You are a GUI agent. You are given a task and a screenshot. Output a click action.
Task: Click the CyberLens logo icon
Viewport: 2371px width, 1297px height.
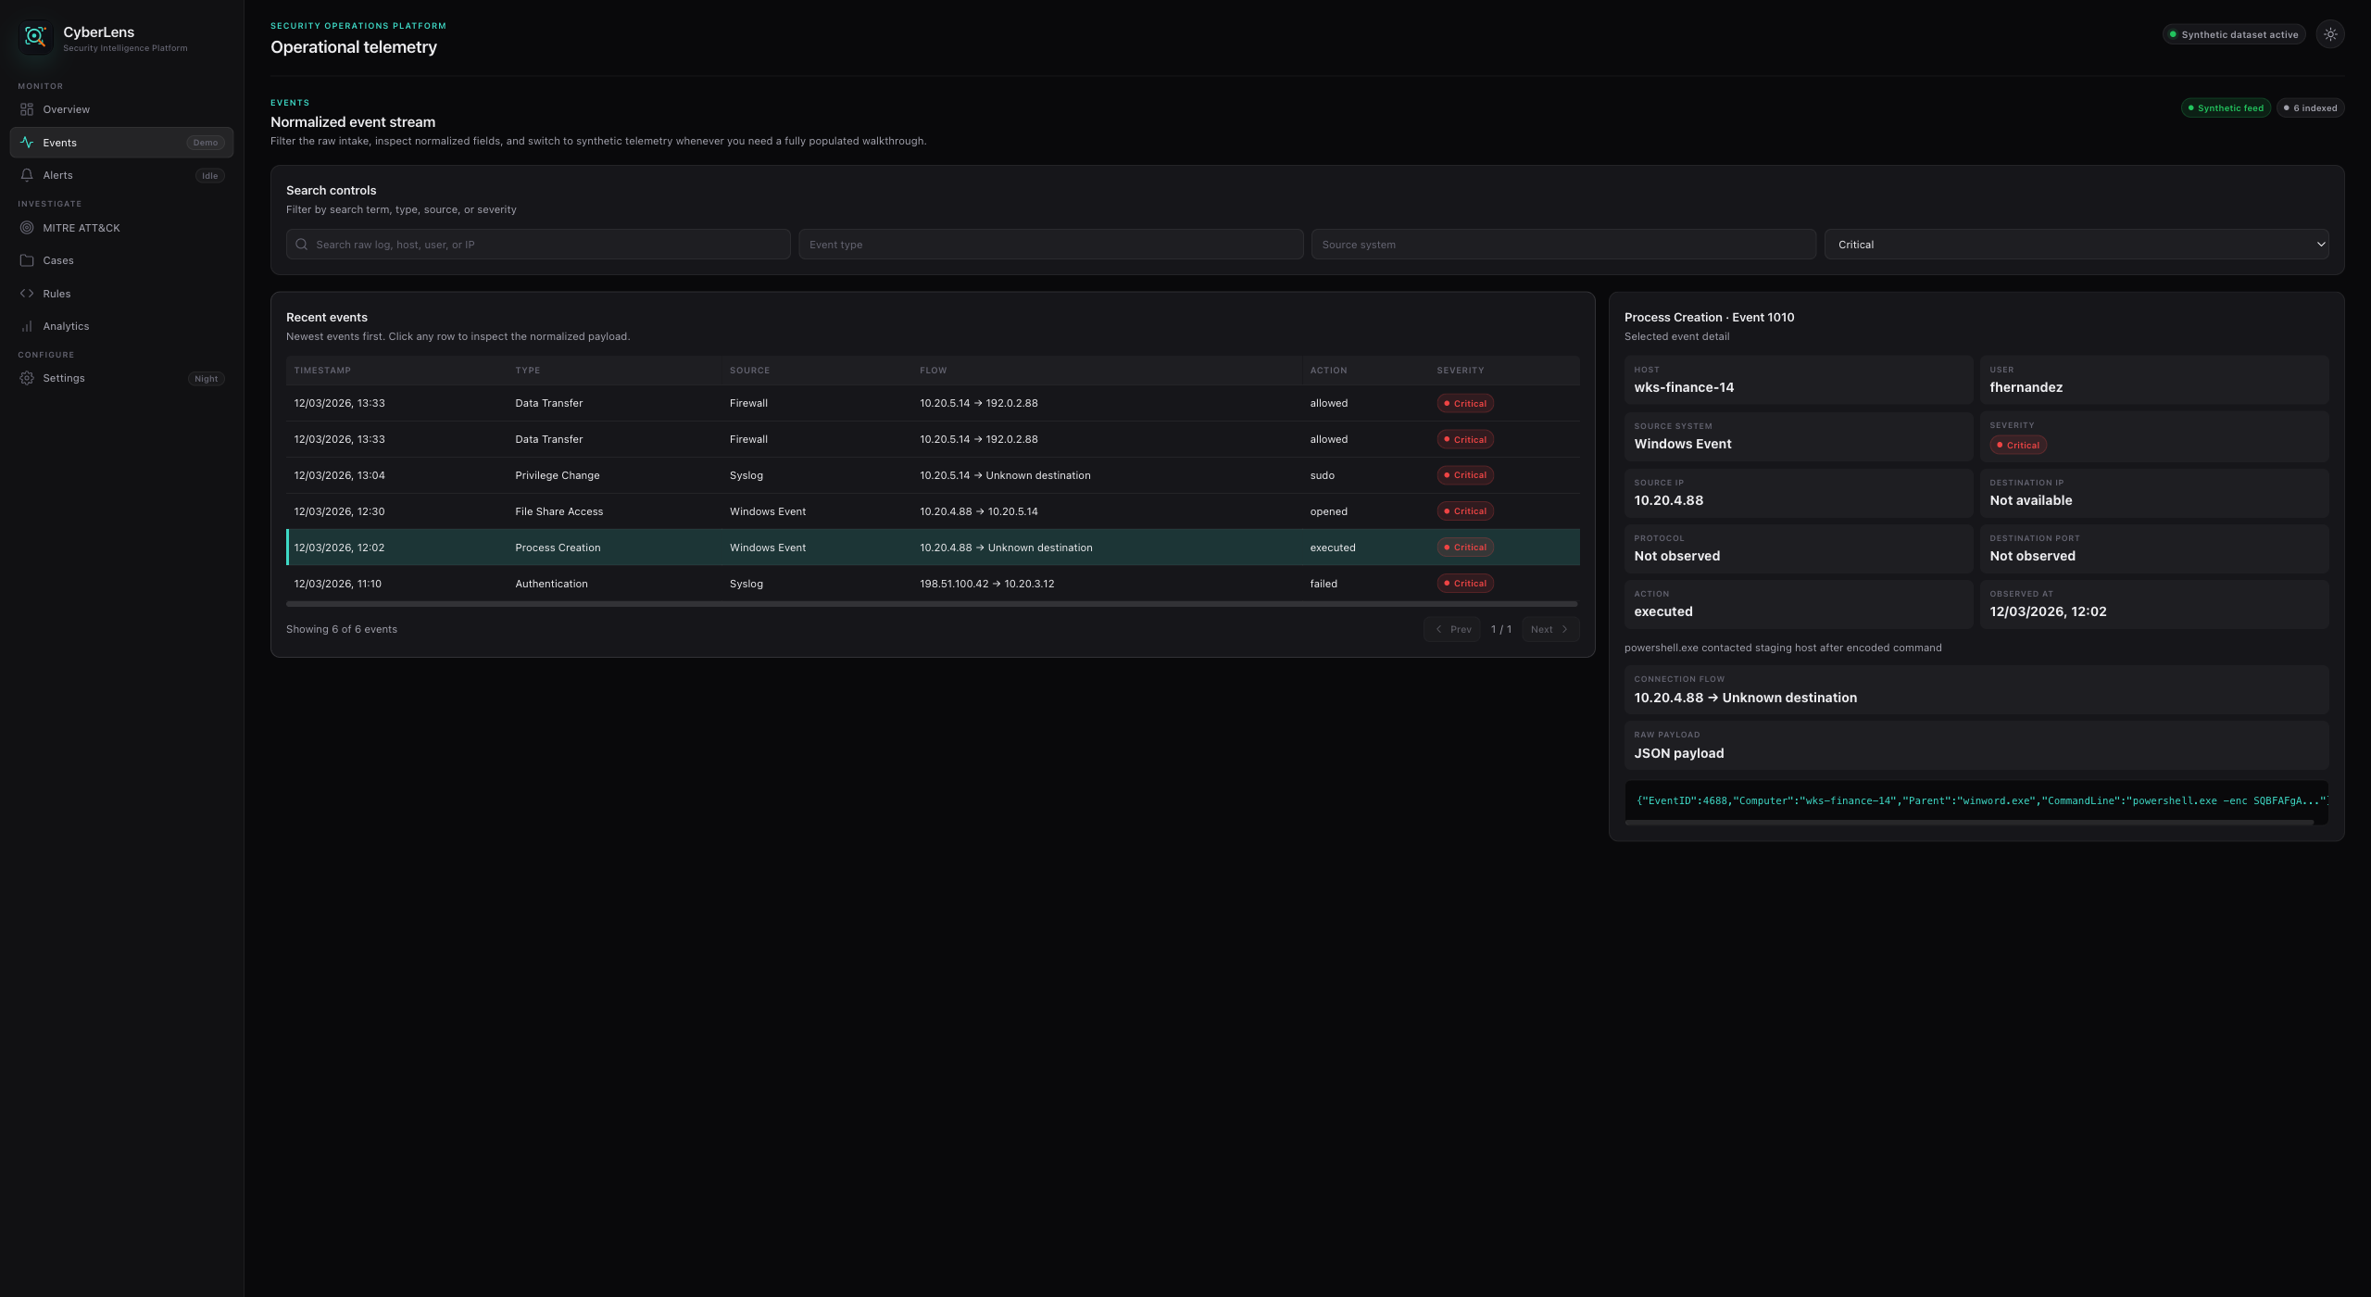[x=35, y=37]
